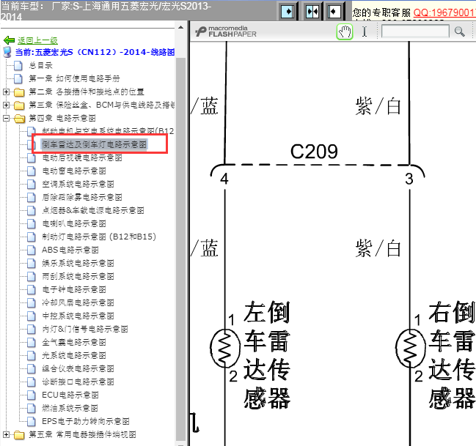The height and width of the screenshot is (446, 476).
Task: Click the document icon beside 电动窗电路示意图
Action: pyautogui.click(x=32, y=171)
